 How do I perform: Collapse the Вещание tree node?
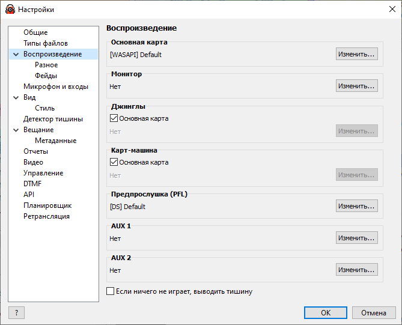[x=16, y=130]
